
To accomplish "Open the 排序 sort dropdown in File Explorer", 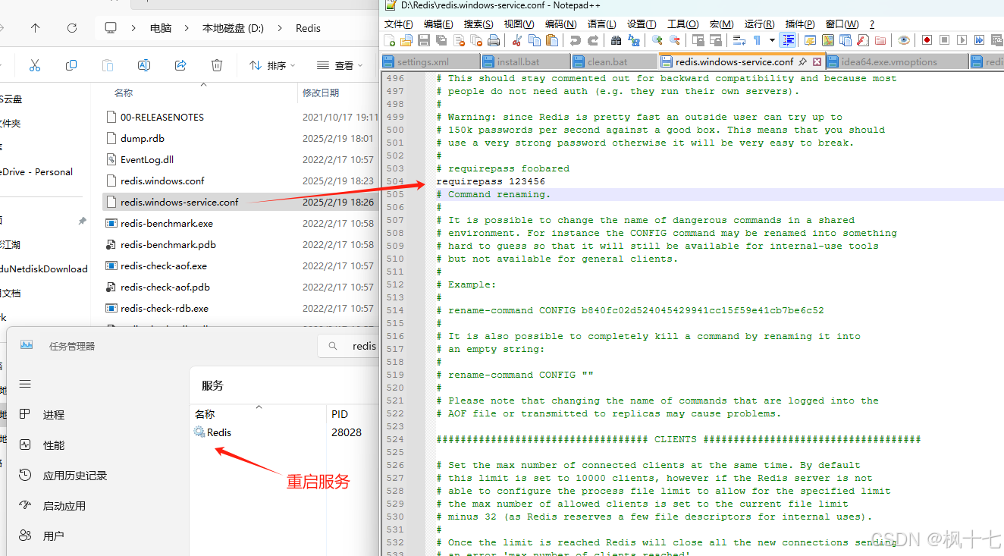I will [273, 66].
